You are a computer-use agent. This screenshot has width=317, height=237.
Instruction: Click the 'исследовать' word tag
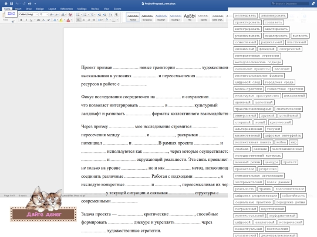[245, 16]
